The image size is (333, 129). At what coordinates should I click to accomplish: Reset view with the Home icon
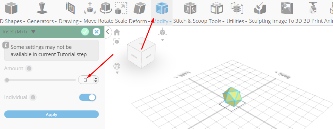tap(117, 32)
